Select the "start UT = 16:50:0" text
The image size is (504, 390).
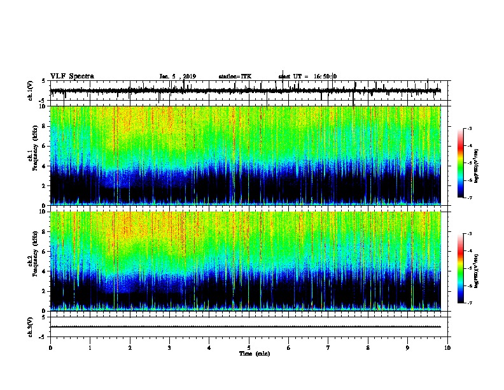click(x=307, y=76)
